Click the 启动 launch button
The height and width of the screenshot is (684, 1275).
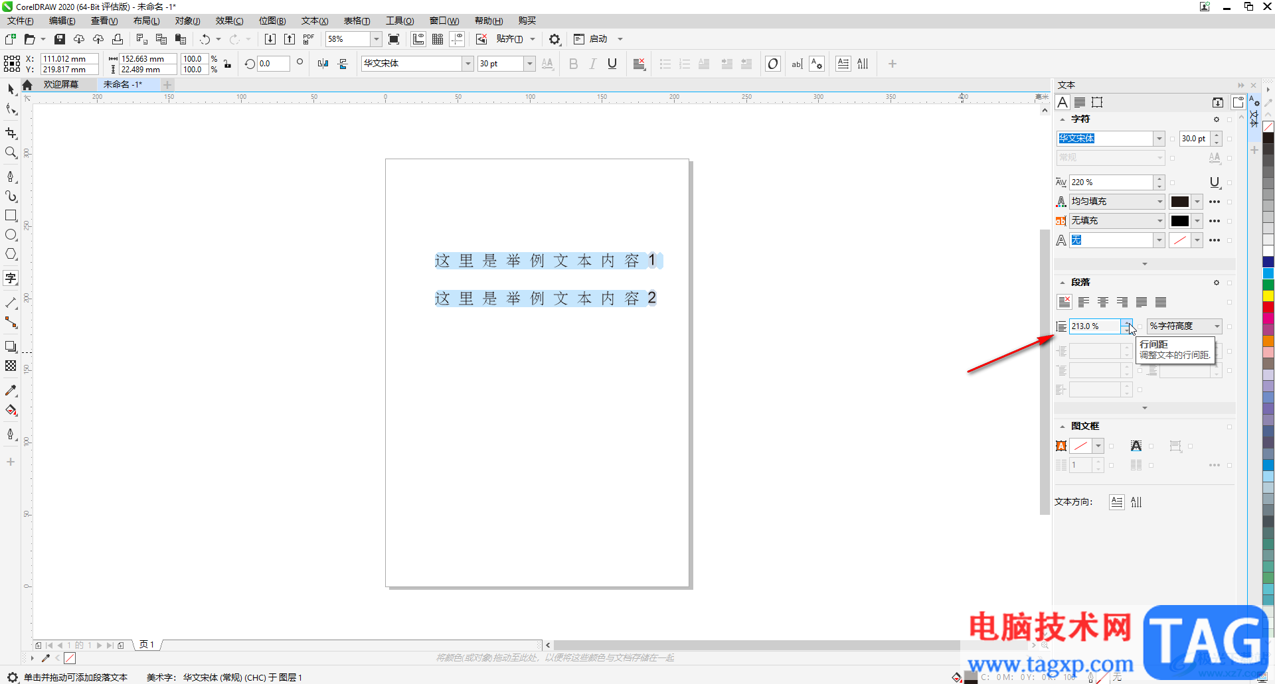coord(598,39)
